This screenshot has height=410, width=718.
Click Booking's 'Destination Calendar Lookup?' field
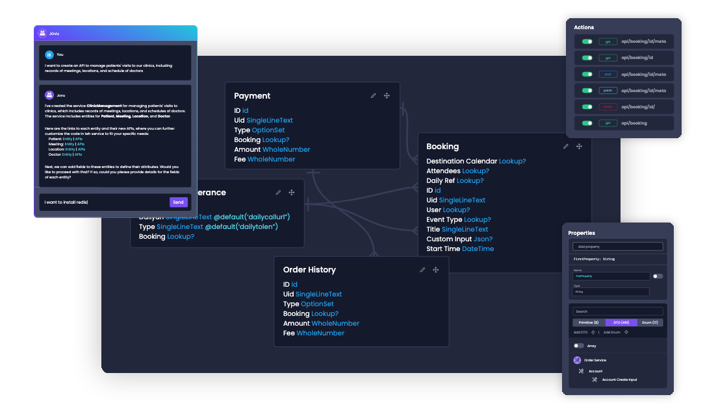tap(476, 162)
